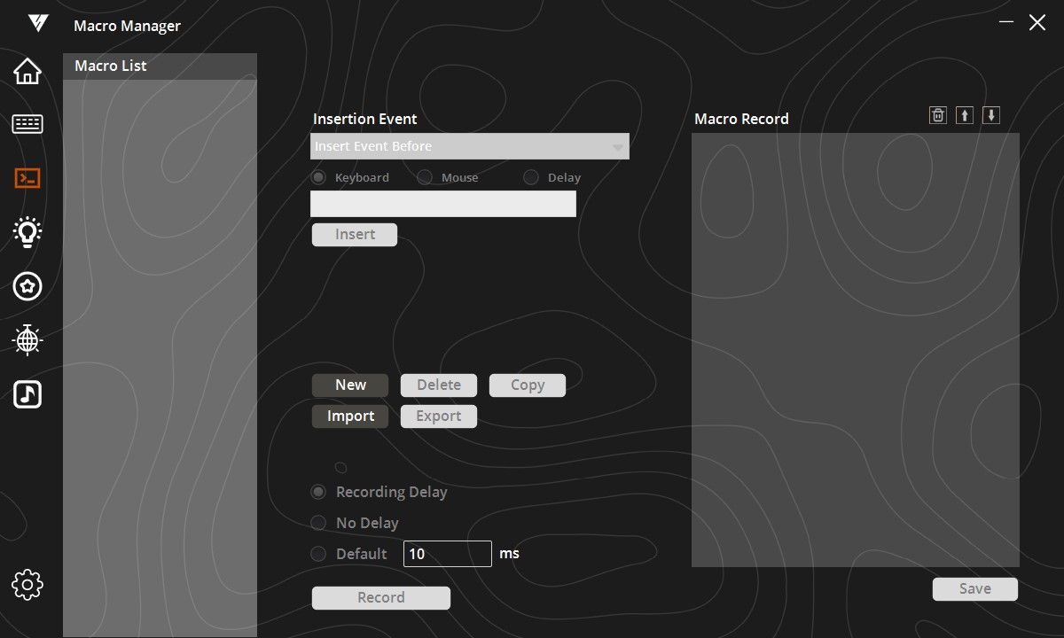1064x638 pixels.
Task: Select the Default delay radio option
Action: tap(318, 554)
